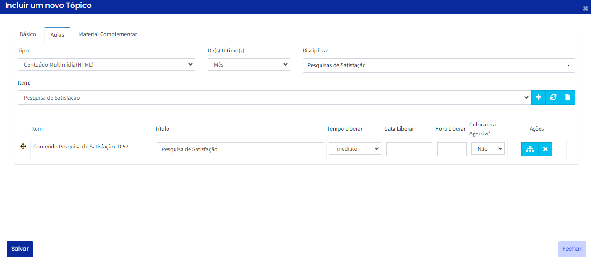Screen dimensions: 591x259
Task: Click the Ações column header
Action: click(x=537, y=129)
